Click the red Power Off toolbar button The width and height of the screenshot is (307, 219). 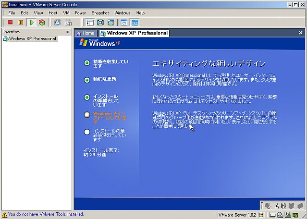[10, 23]
